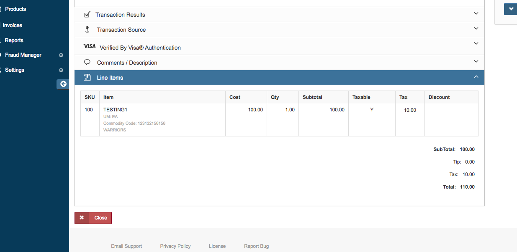The image size is (517, 252).
Task: Expand Verified By Visa Authentication chevron
Action: [x=476, y=44]
